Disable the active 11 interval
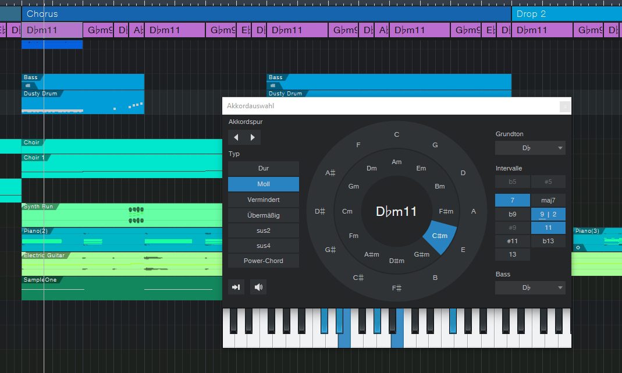This screenshot has height=373, width=622. [548, 227]
